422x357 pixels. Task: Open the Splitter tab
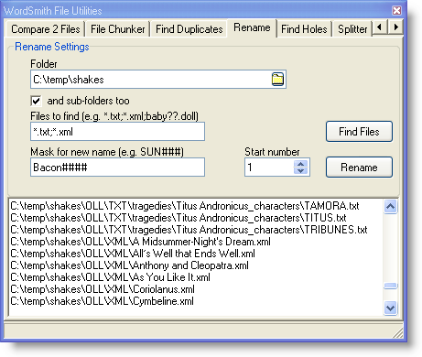pos(352,29)
